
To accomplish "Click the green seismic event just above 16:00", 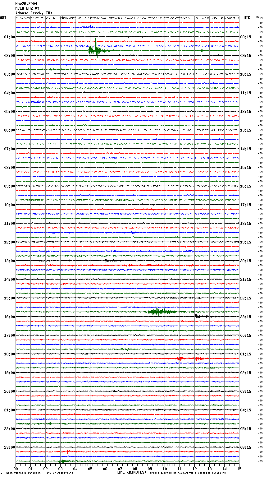I will 162,312.
